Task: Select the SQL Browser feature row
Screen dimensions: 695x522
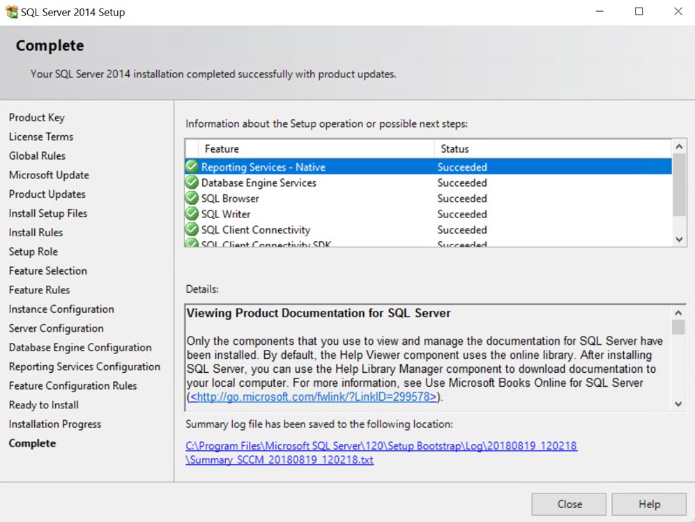Action: 428,198
